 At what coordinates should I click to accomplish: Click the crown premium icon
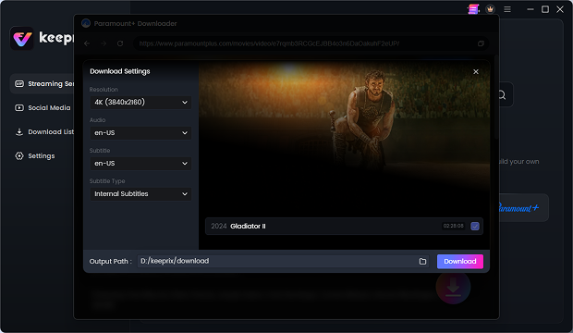point(490,9)
